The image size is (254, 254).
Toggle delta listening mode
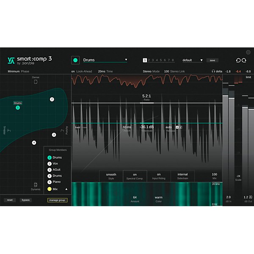[x=219, y=72]
